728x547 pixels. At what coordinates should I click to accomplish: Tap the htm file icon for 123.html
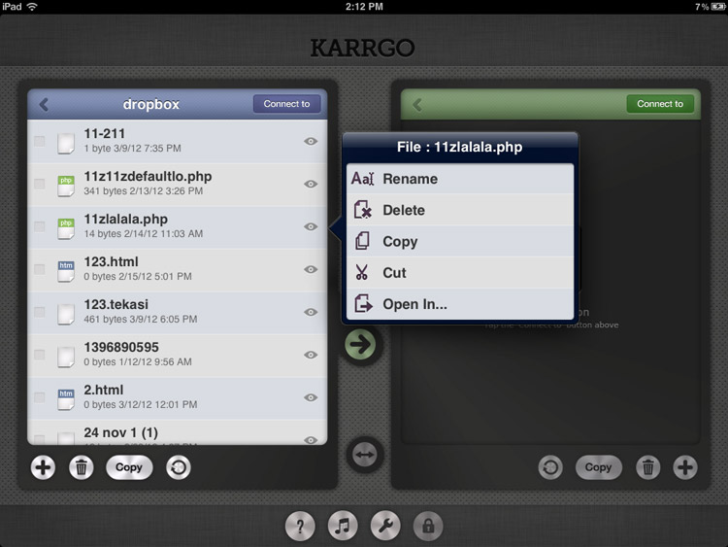pyautogui.click(x=65, y=271)
